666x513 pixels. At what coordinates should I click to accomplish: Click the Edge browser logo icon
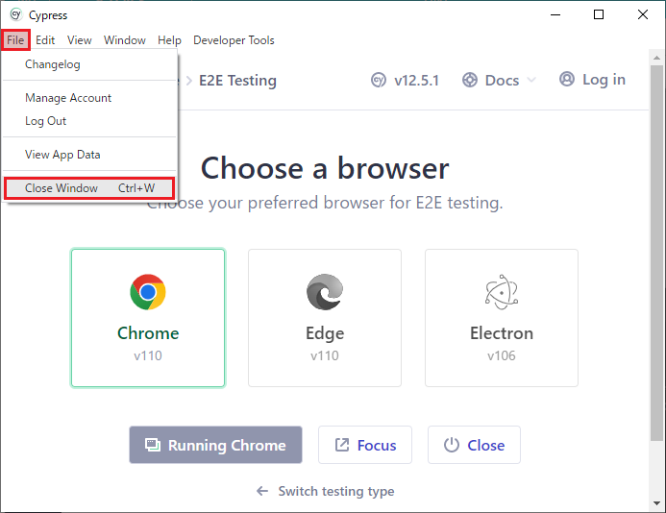(x=325, y=292)
